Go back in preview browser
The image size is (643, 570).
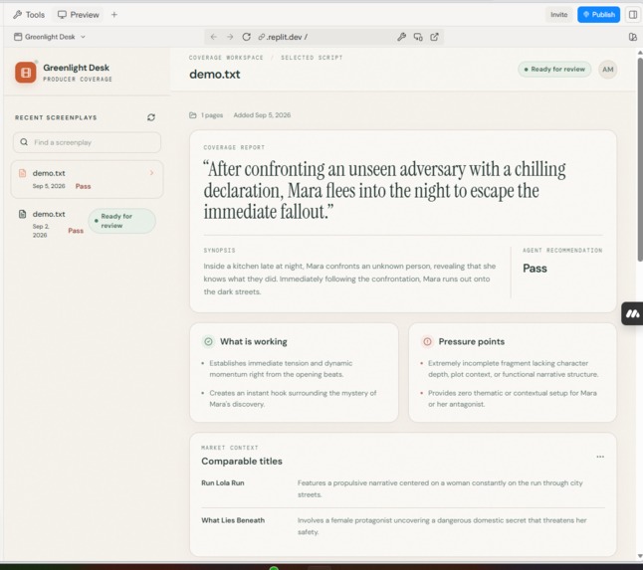[214, 37]
